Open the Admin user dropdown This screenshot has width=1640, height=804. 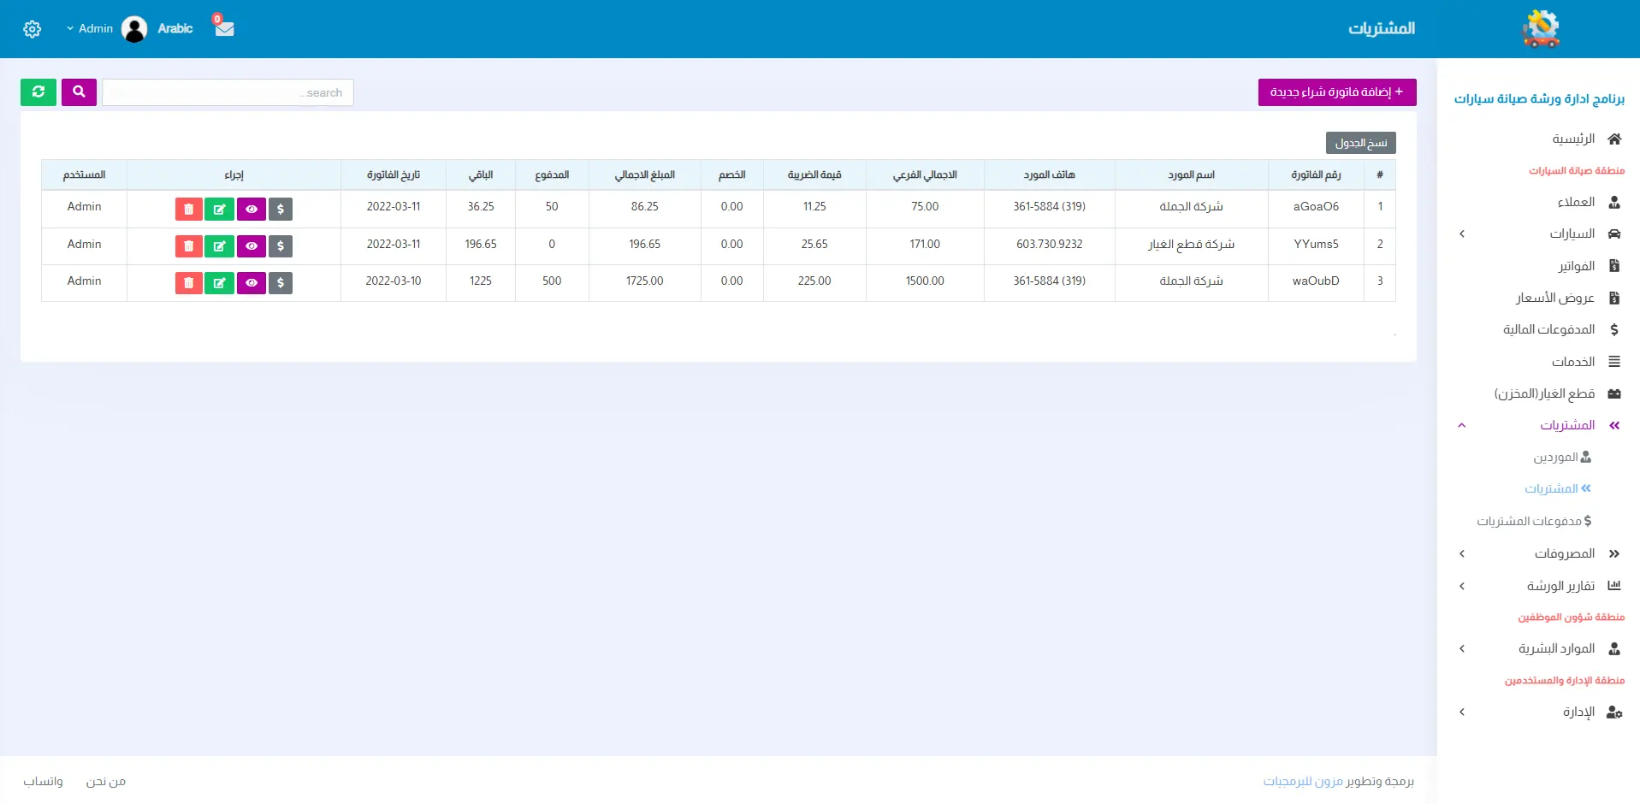(91, 29)
